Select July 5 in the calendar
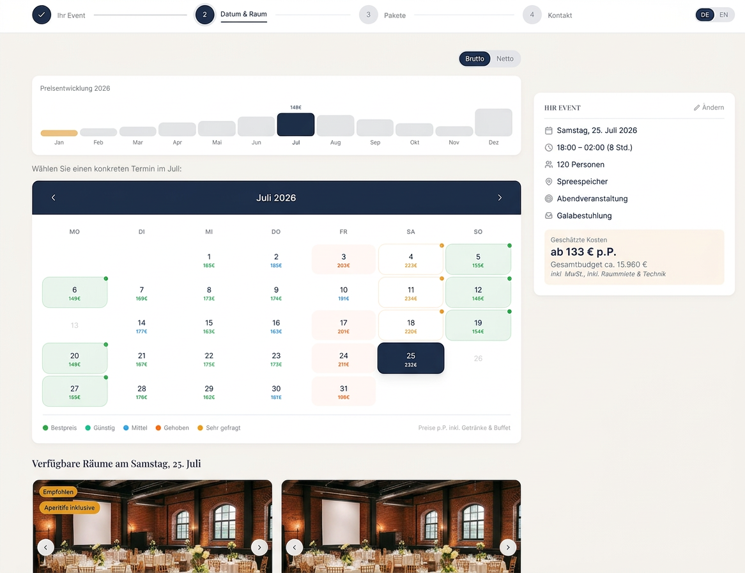The height and width of the screenshot is (573, 745). click(x=478, y=259)
